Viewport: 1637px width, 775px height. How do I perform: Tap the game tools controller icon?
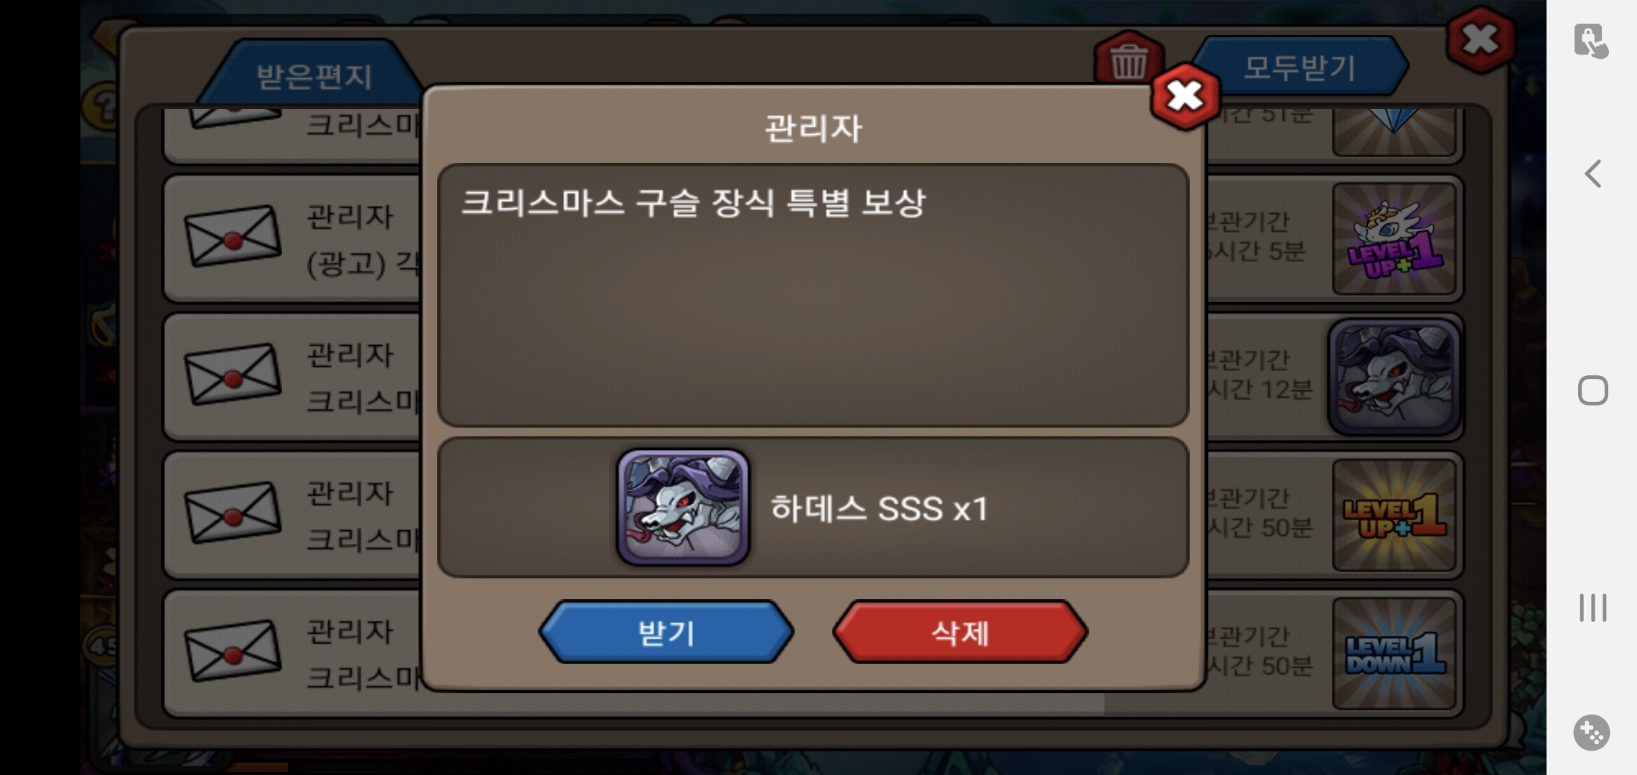1592,733
